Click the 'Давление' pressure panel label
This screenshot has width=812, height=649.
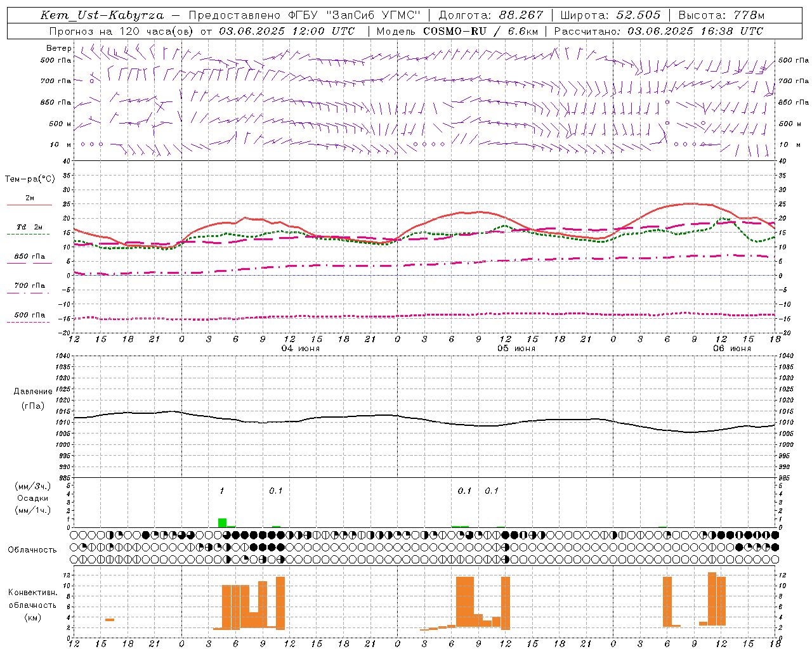[33, 392]
